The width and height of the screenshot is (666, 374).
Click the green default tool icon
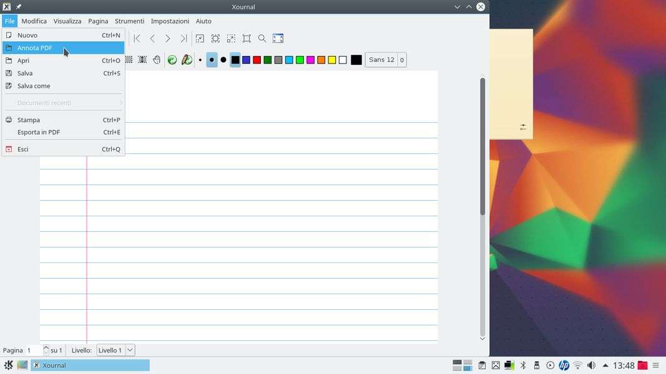[172, 60]
